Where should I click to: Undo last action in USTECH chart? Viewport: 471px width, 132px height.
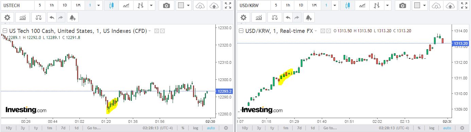[52, 18]
